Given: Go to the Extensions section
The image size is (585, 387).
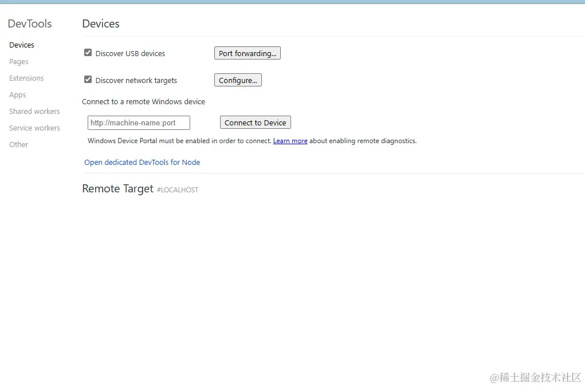Looking at the screenshot, I should [x=26, y=78].
